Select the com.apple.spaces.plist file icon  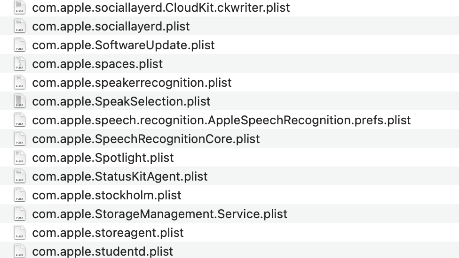20,64
